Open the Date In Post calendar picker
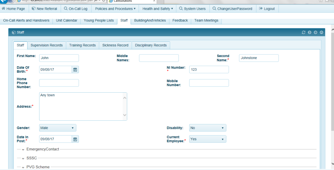334x170 pixels. pos(75,139)
